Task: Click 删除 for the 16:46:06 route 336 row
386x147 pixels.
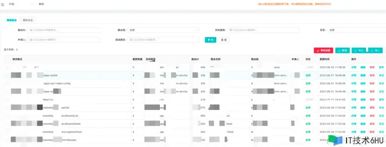Action: (372, 75)
